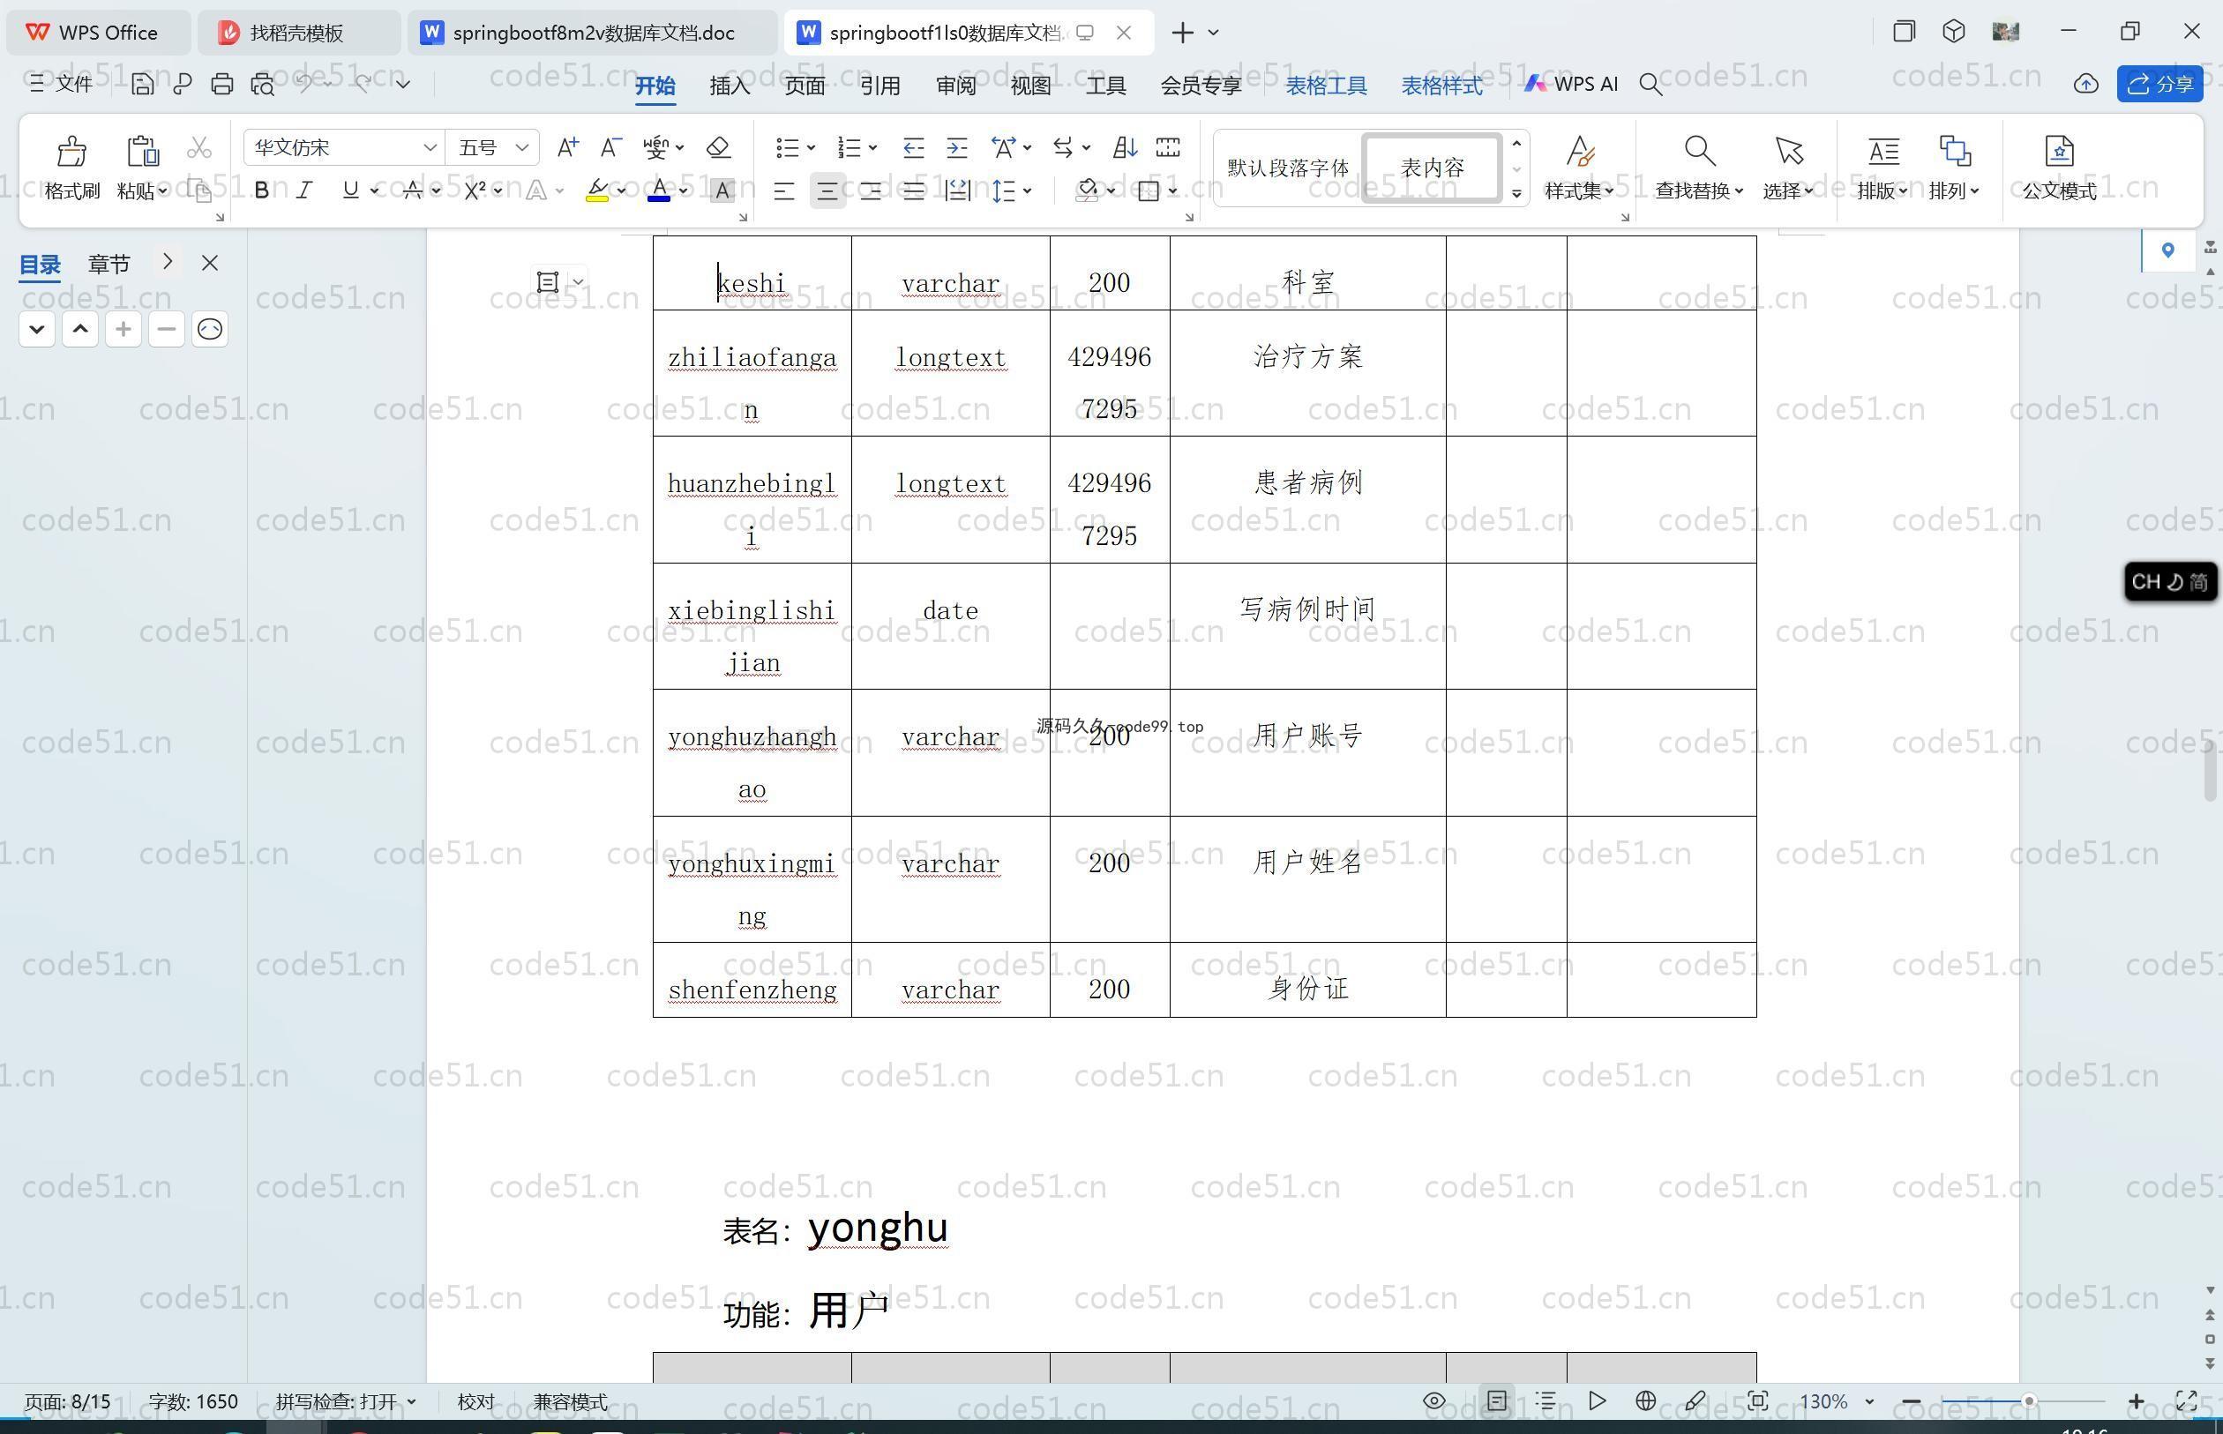
Task: Click the Distributed alignment icon
Action: click(957, 190)
